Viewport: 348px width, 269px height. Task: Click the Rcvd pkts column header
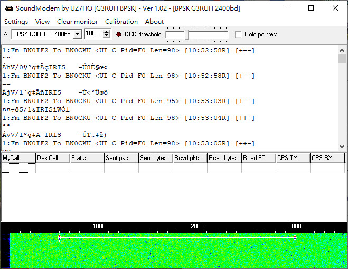click(190, 158)
